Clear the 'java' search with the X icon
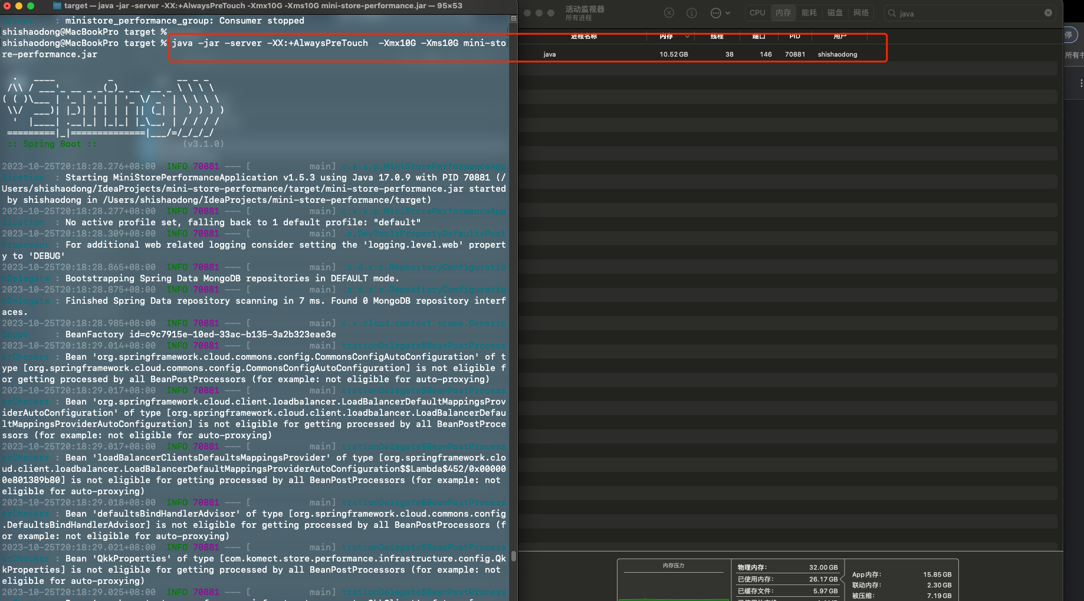Screen dimensions: 1084x601 pyautogui.click(x=1048, y=13)
